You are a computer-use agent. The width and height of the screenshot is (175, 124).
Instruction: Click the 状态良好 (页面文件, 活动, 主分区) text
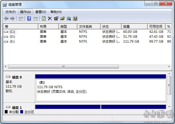pos(62,92)
